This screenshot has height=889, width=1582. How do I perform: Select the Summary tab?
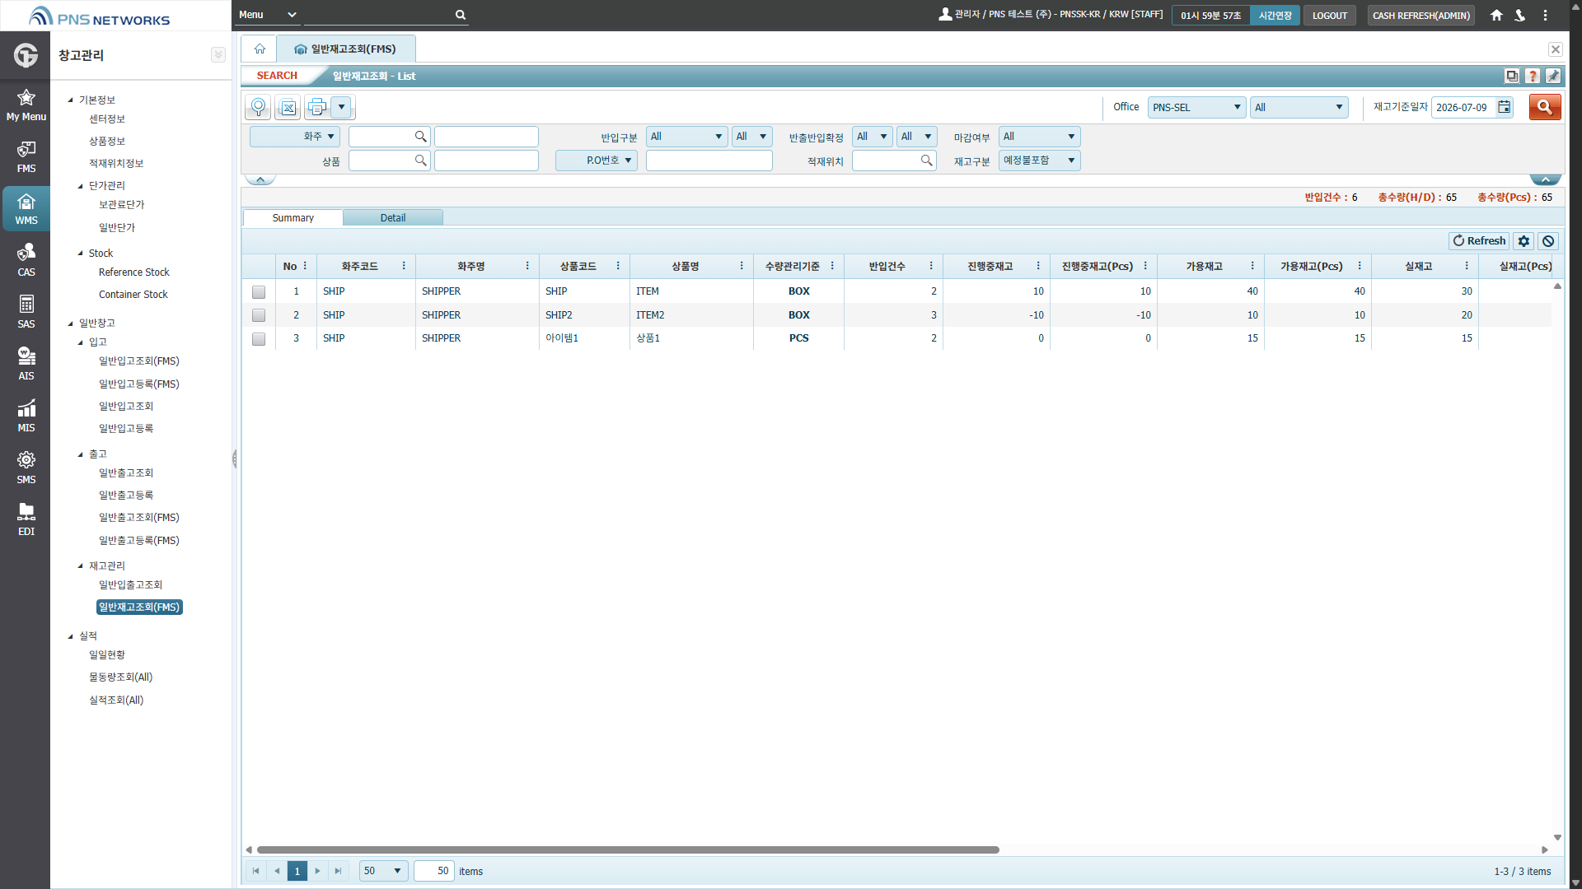coord(293,217)
